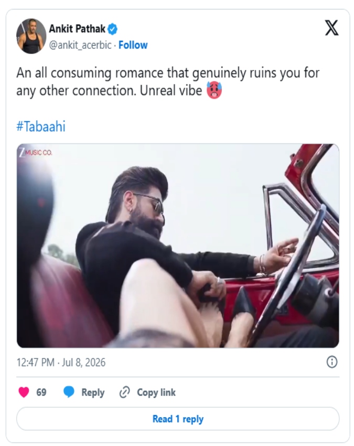The width and height of the screenshot is (354, 446).
Task: Click the tweet text body
Action: point(168,82)
